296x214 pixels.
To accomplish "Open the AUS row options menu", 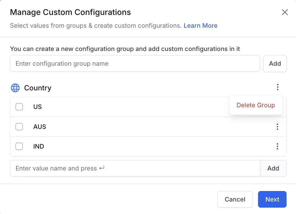I will (x=277, y=127).
